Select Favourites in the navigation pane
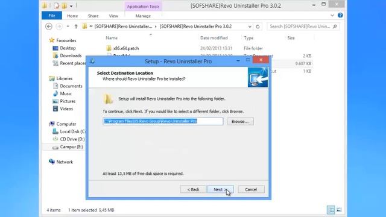The height and width of the screenshot is (217, 386). [66, 40]
